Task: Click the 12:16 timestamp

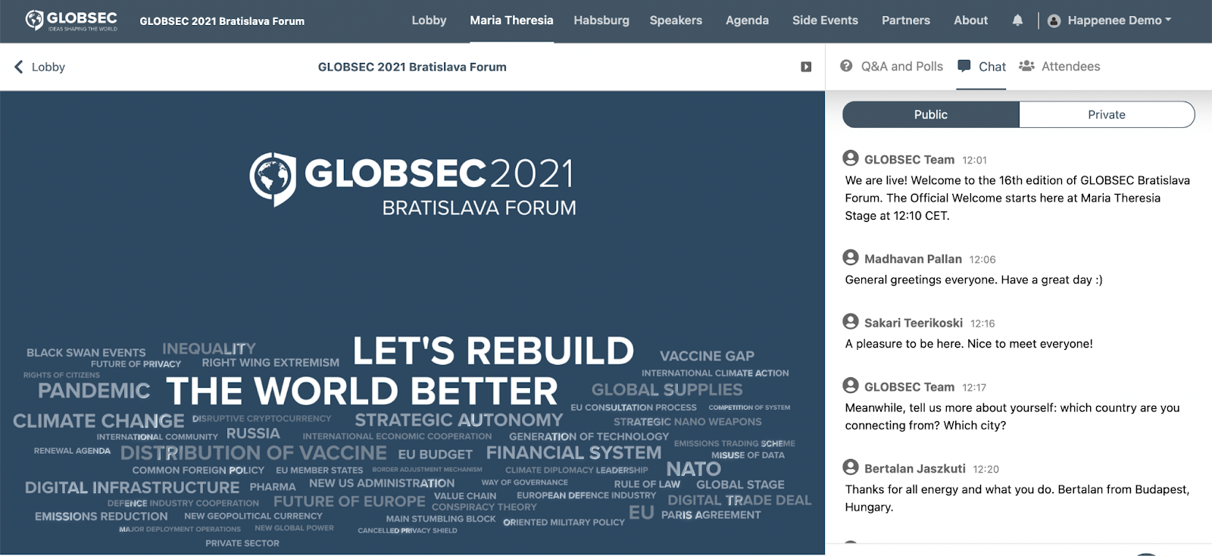Action: (982, 323)
